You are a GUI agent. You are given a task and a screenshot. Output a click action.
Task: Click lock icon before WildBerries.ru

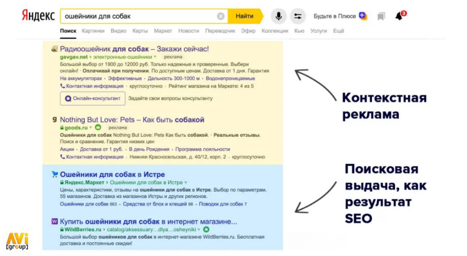62,229
